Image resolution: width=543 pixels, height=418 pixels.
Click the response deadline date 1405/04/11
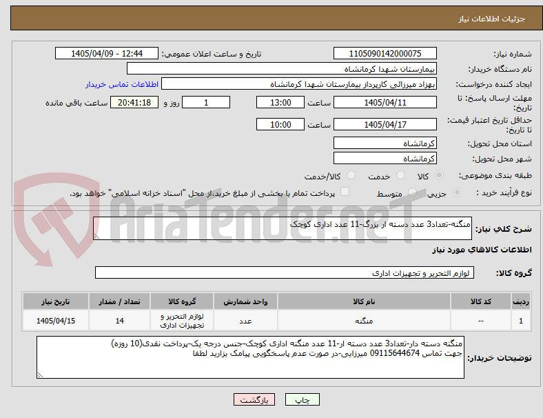tap(385, 102)
